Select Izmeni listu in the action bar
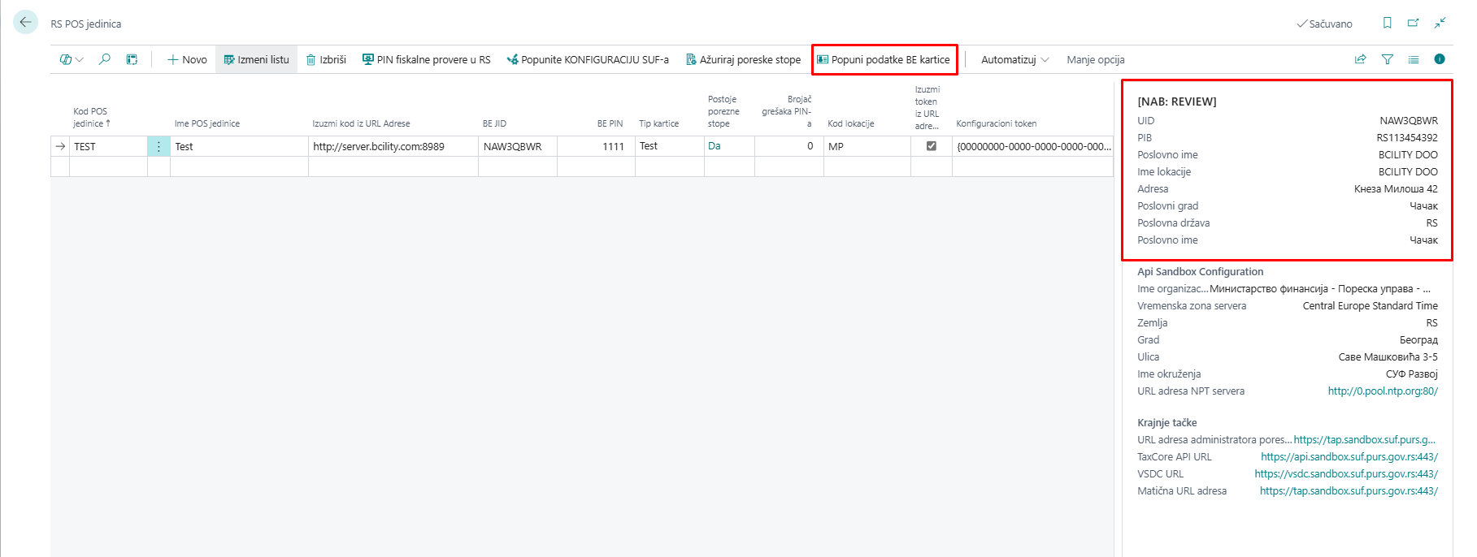Viewport: 1477px width, 557px height. pyautogui.click(x=256, y=59)
